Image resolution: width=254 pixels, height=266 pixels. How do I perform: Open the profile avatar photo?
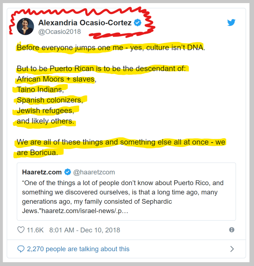coord(26,27)
